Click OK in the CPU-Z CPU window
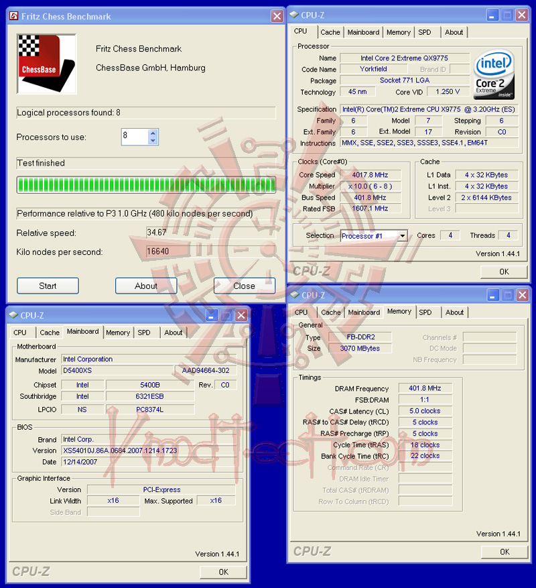Screen dimensions: 536x588 504,272
